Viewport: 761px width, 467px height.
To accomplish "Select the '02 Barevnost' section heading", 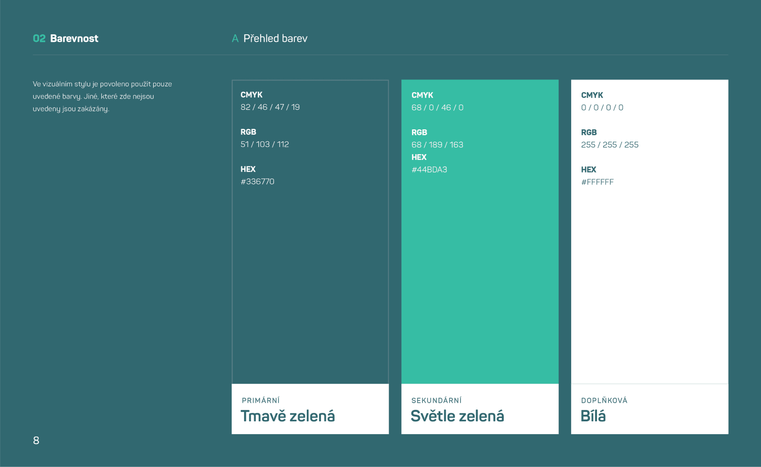I will 66,39.
